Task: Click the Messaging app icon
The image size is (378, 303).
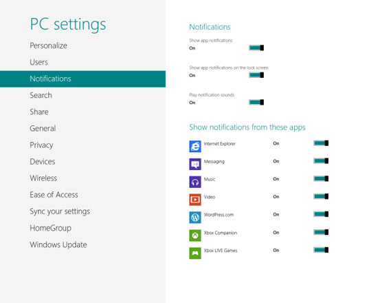Action: pyautogui.click(x=195, y=165)
